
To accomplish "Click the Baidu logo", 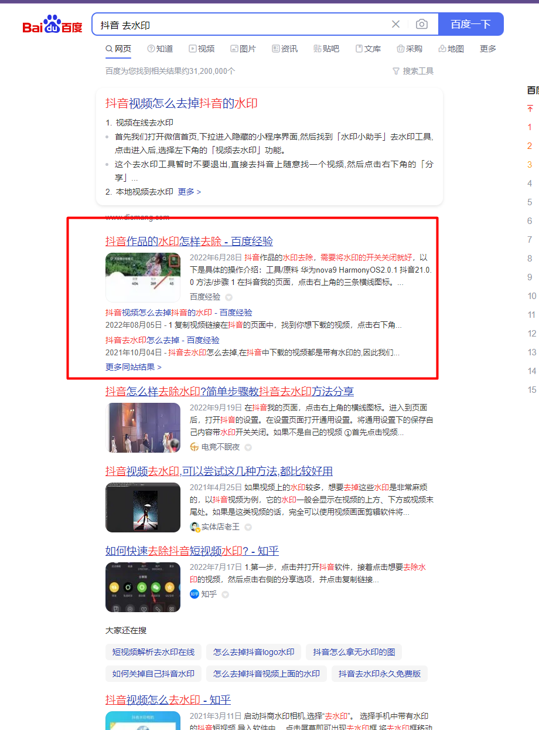I will coord(53,25).
